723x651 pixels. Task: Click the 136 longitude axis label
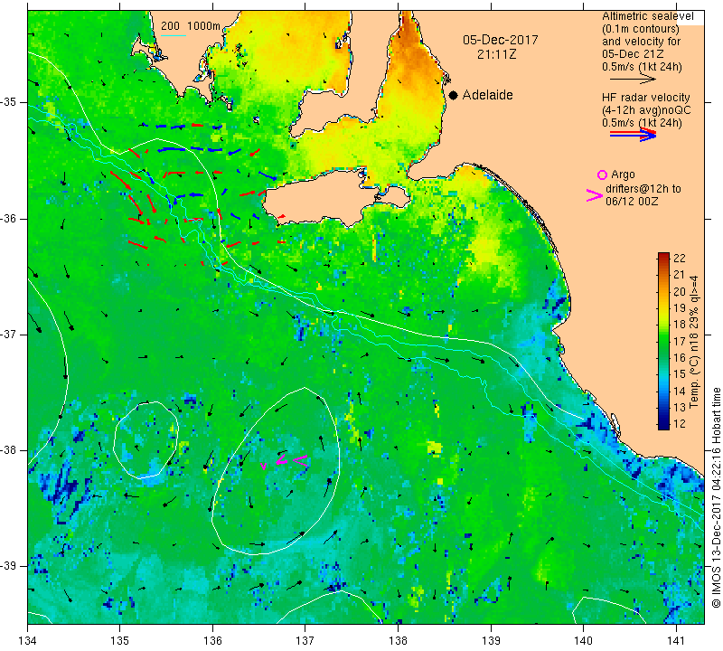pos(212,641)
